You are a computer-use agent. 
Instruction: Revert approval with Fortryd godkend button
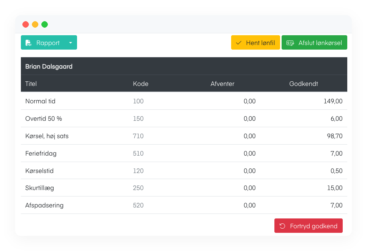point(309,226)
